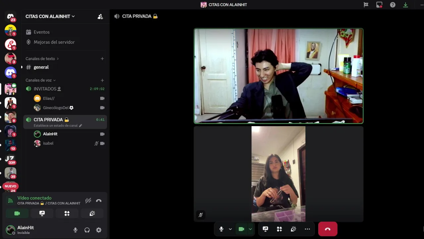Open the flag icon in title bar
The height and width of the screenshot is (239, 424).
tap(366, 5)
